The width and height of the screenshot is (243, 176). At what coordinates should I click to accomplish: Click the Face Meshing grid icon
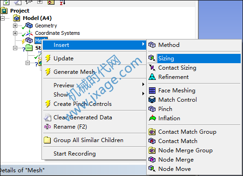click(x=152, y=91)
